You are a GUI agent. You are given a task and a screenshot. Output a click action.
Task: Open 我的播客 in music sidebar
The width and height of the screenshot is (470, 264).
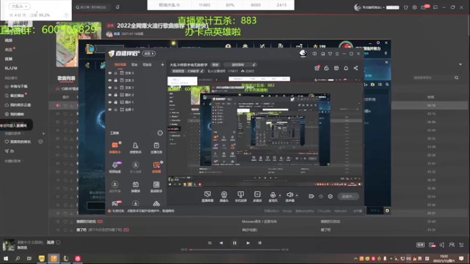click(x=14, y=114)
